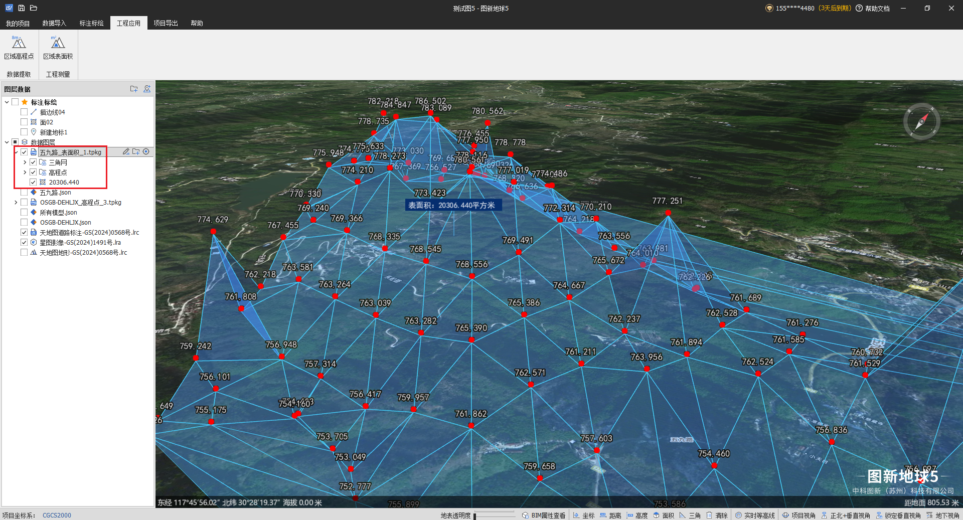This screenshot has height=520, width=963.
Task: Click the 地表透明度 slider
Action: point(494,515)
